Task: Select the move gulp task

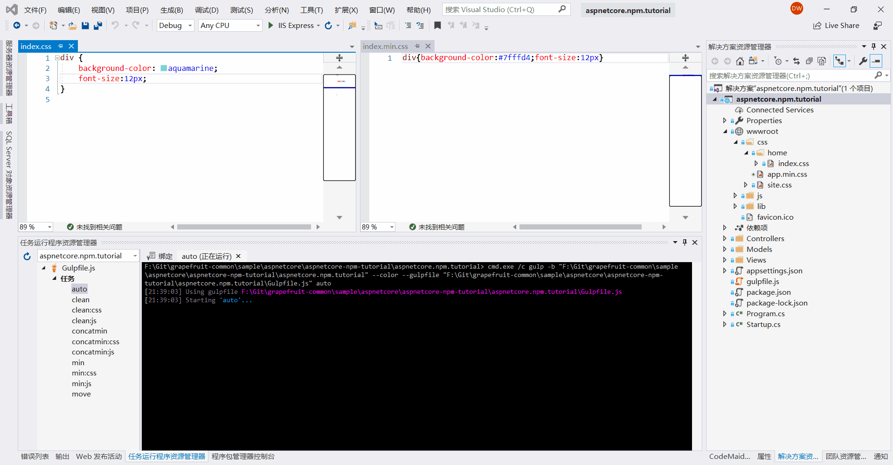Action: 81,394
